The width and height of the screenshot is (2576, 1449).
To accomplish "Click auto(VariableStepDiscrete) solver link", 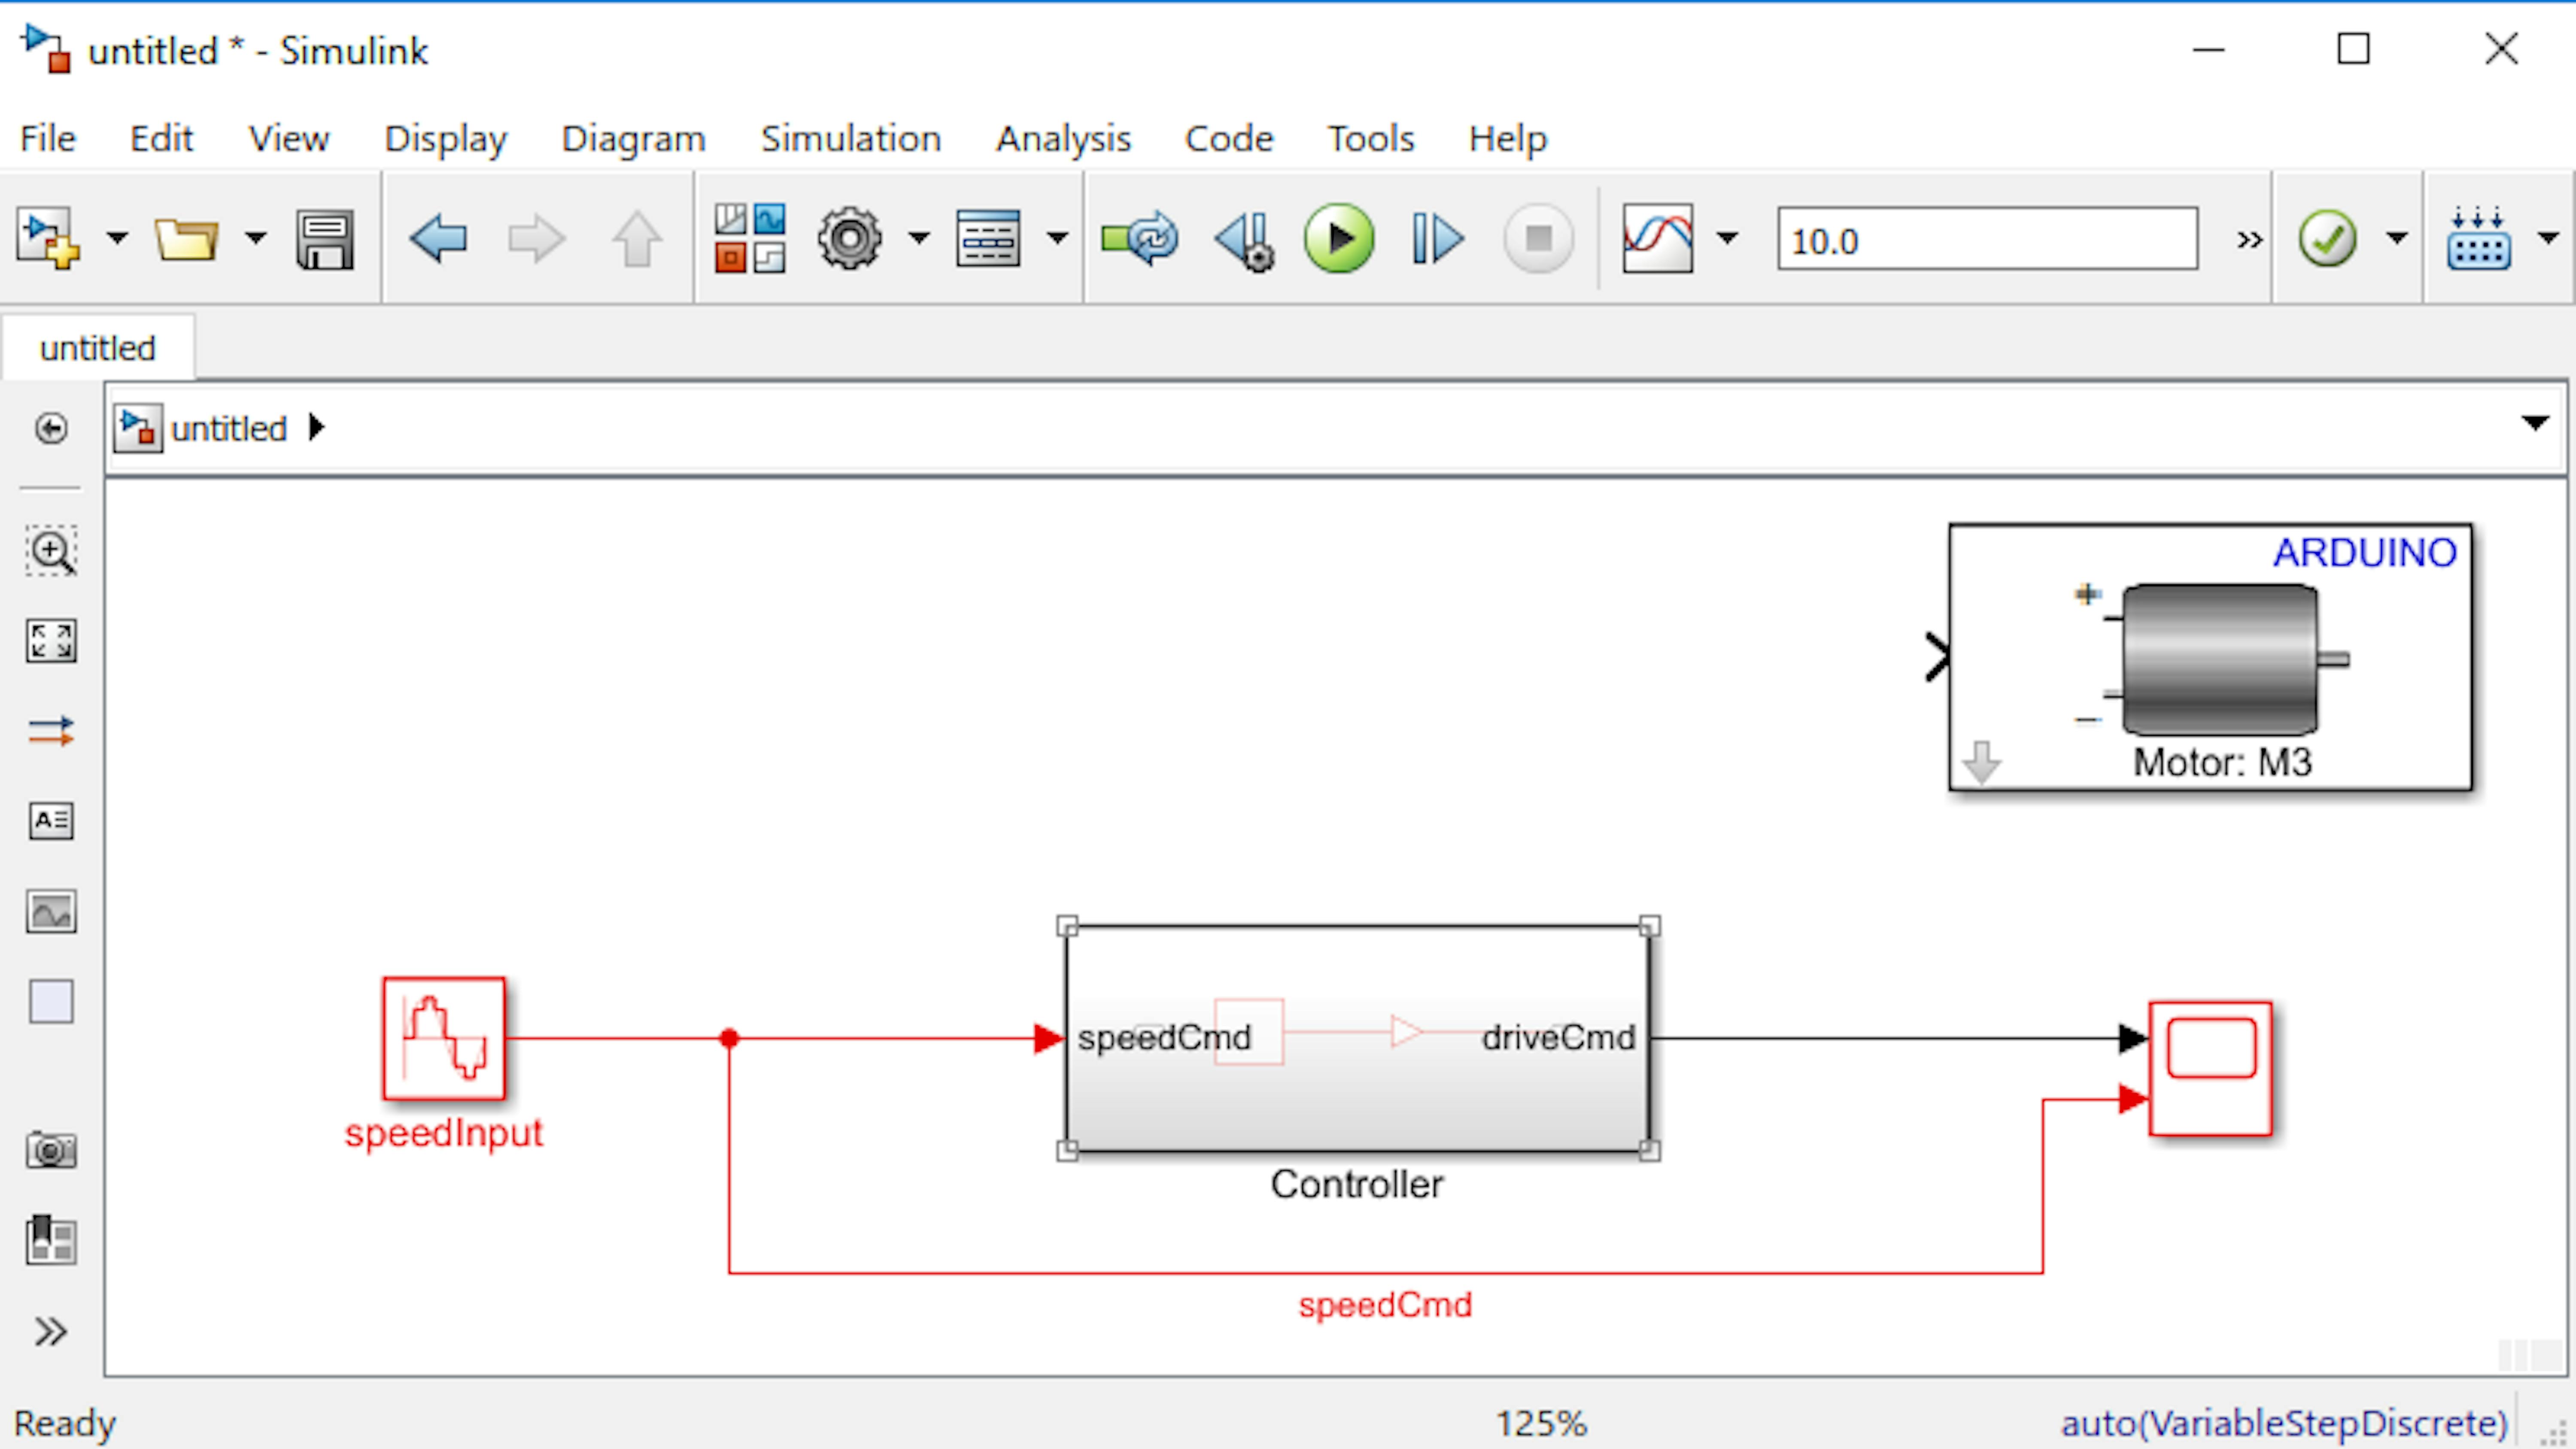I will pos(2285,1423).
